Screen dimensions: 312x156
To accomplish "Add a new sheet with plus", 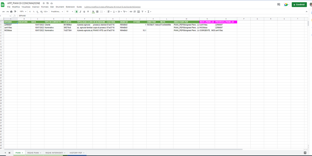I will coord(5,153).
